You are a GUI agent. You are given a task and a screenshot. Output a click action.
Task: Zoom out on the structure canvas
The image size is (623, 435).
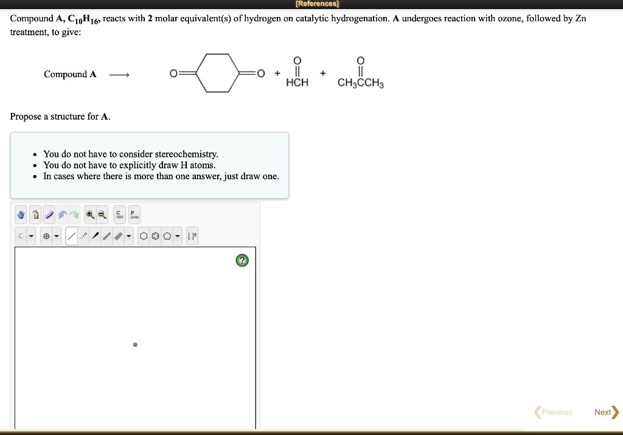point(102,214)
